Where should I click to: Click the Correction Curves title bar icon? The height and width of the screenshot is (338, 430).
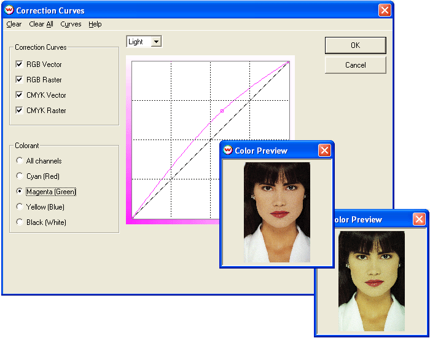pos(9,10)
